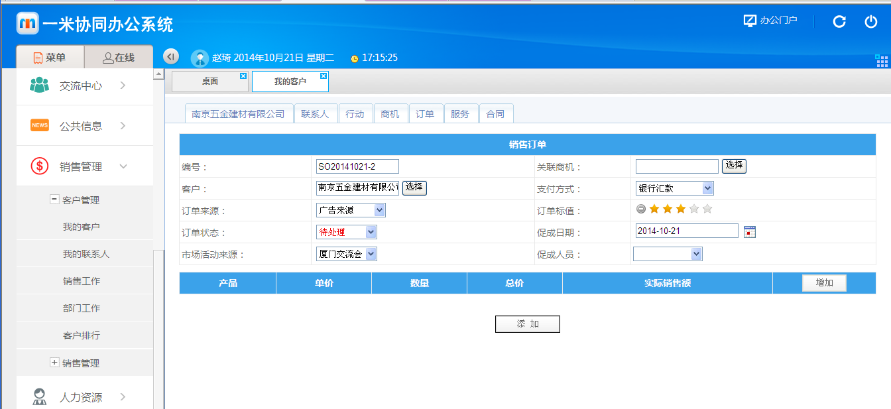
Task: Collapse the 客户管理 tree node
Action: click(x=54, y=199)
